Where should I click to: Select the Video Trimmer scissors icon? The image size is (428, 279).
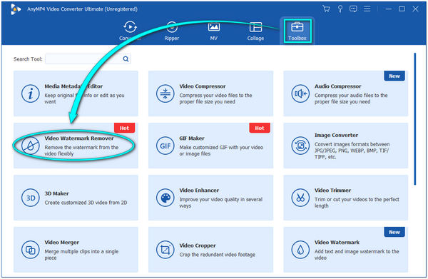point(300,198)
